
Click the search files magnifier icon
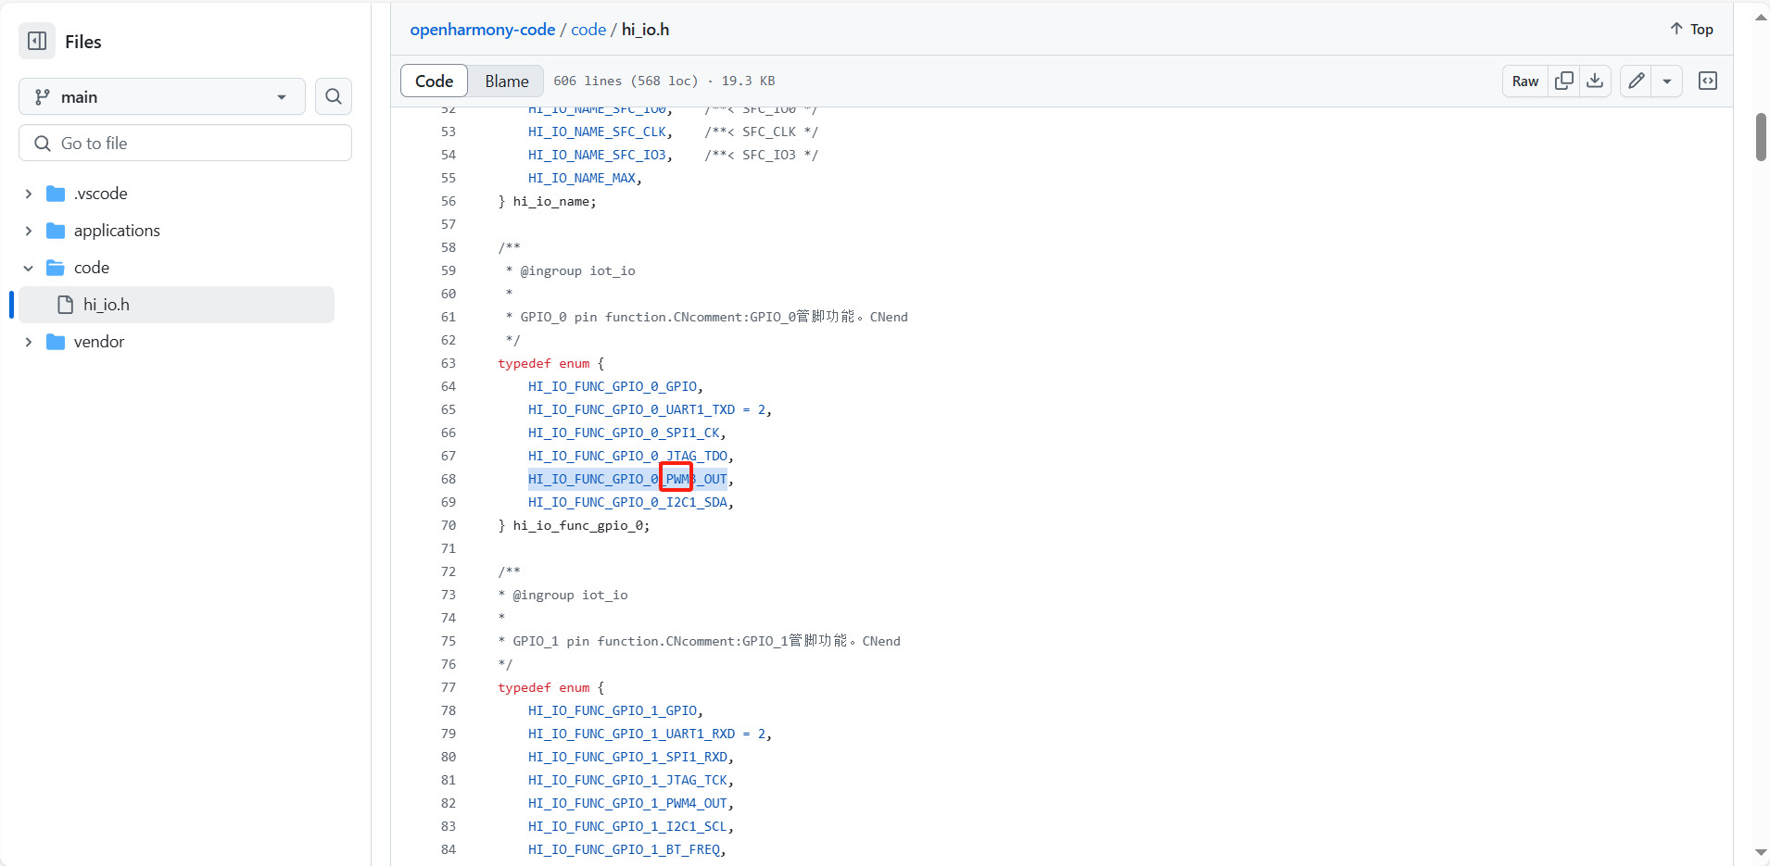click(334, 96)
